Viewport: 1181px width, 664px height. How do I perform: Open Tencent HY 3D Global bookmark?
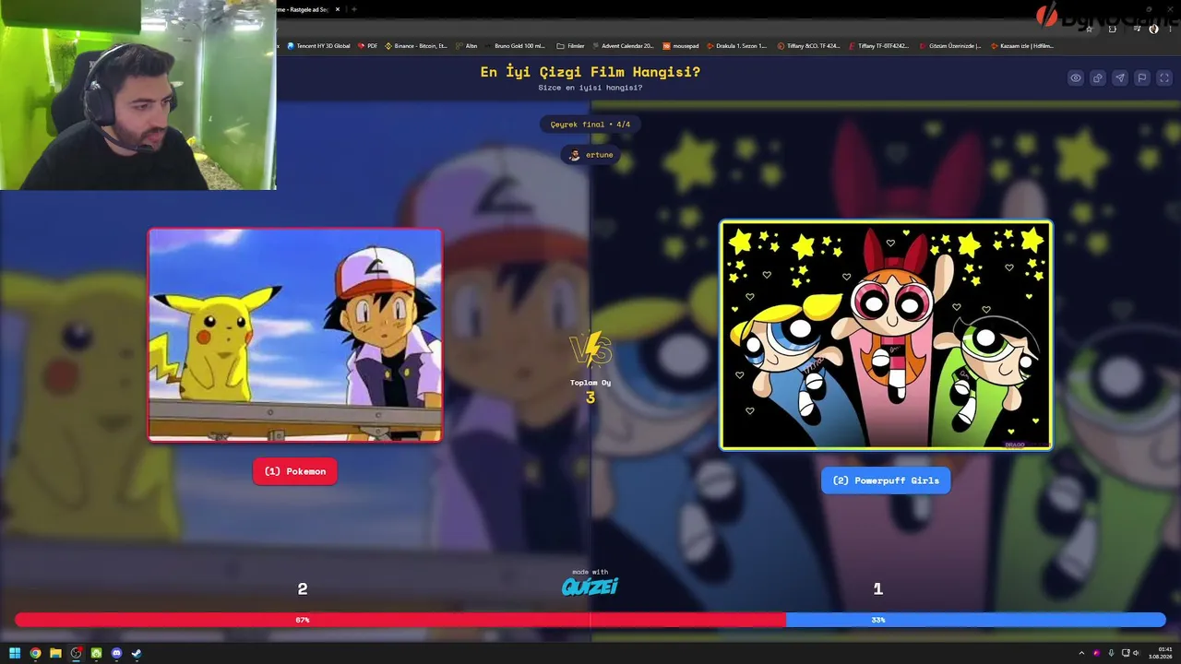pos(319,45)
